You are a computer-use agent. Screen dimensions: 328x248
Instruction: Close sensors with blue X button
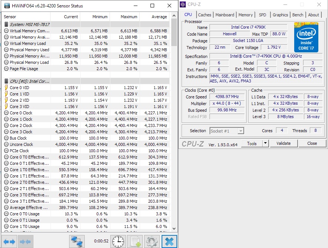pyautogui.click(x=169, y=242)
